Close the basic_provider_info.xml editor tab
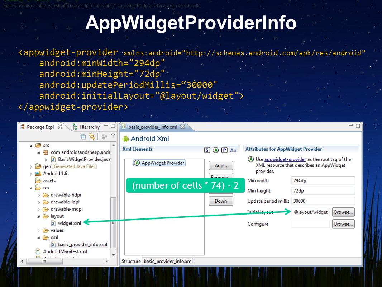 (x=182, y=127)
